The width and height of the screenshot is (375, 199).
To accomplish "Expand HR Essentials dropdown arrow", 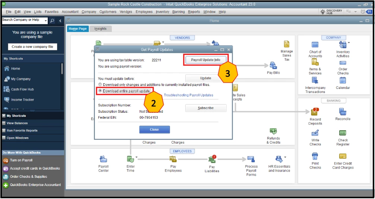I will pos(285,157).
